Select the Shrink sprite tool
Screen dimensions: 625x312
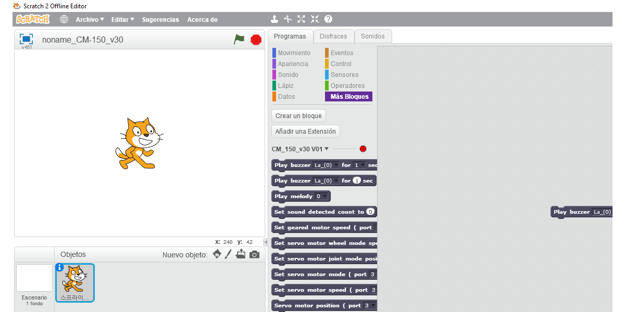(315, 19)
